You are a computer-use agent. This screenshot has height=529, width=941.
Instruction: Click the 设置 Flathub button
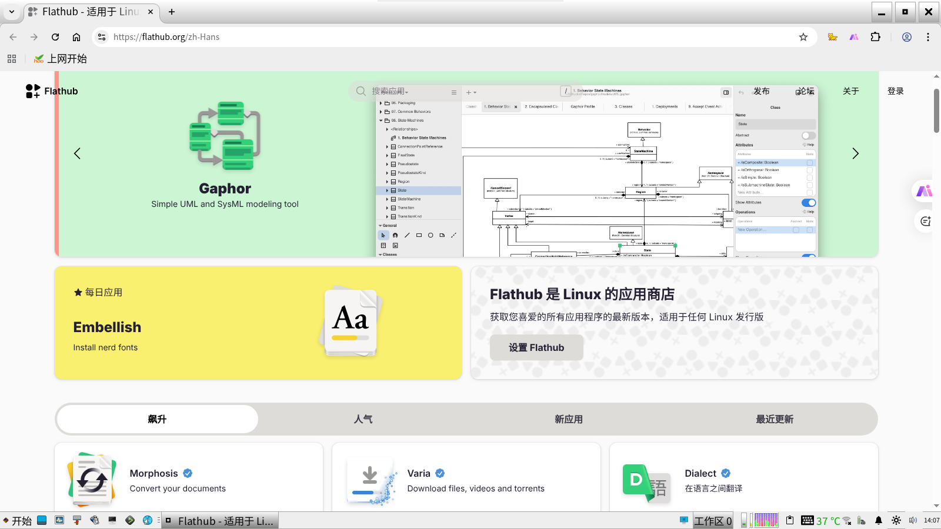536,347
